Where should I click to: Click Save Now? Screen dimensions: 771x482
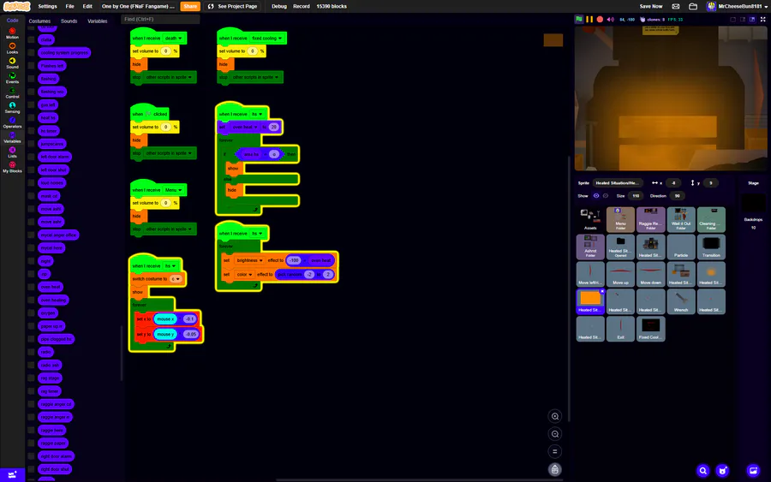coord(651,6)
